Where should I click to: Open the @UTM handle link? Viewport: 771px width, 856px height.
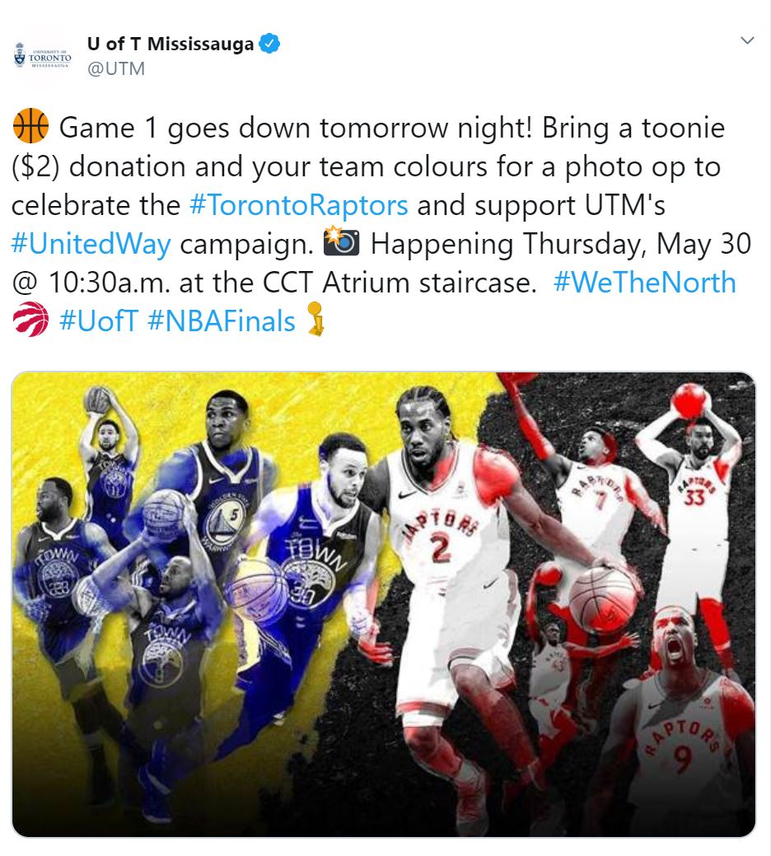(115, 68)
